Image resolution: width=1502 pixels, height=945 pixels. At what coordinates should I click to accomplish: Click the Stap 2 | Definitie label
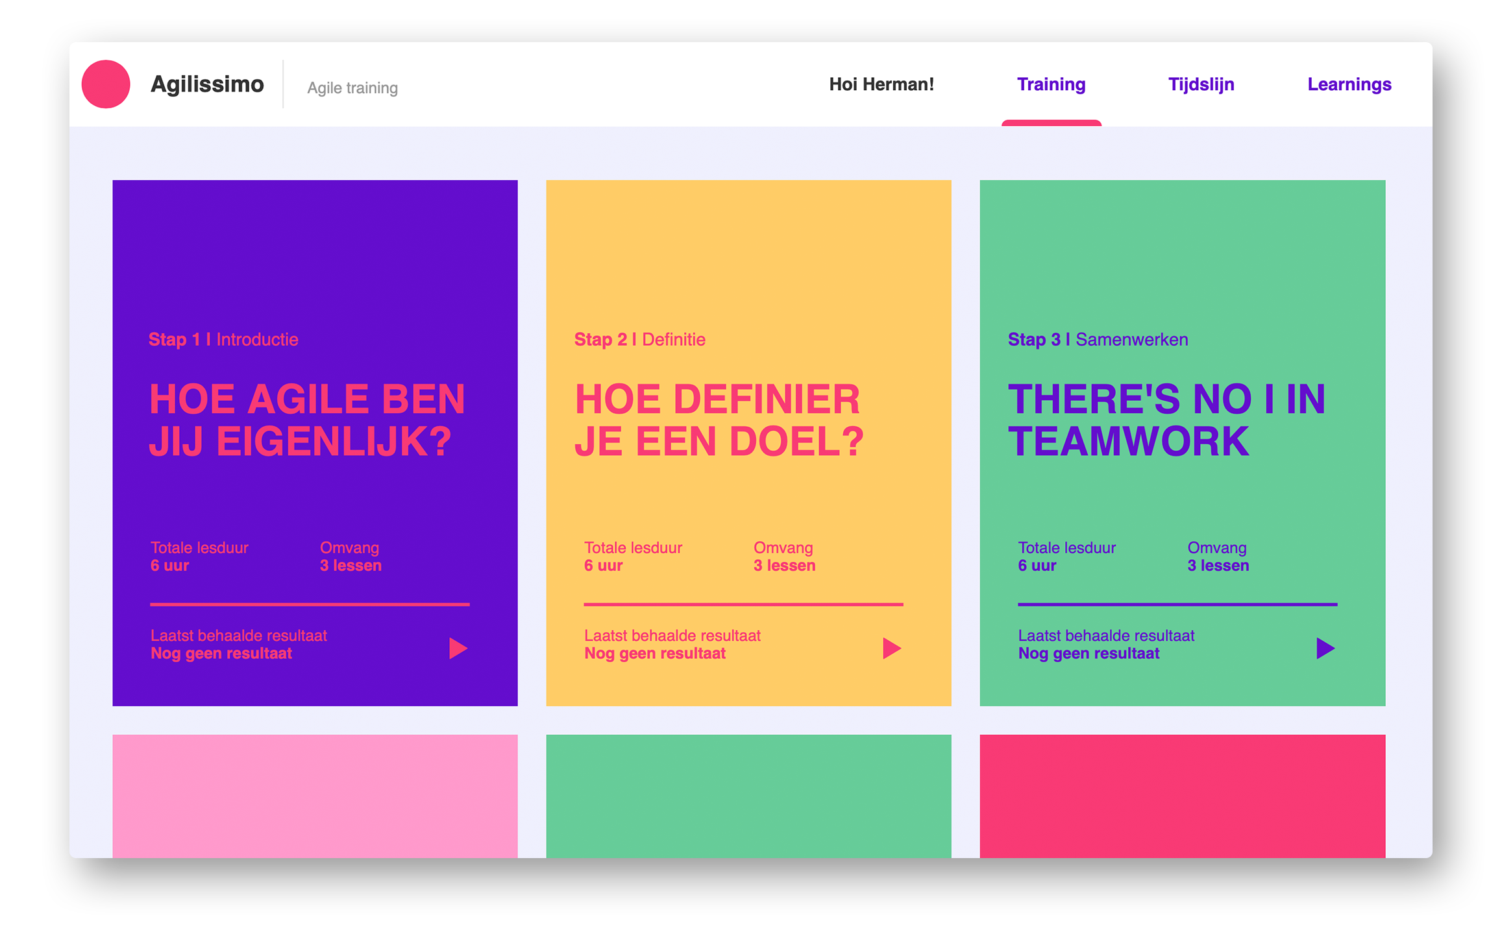(639, 339)
